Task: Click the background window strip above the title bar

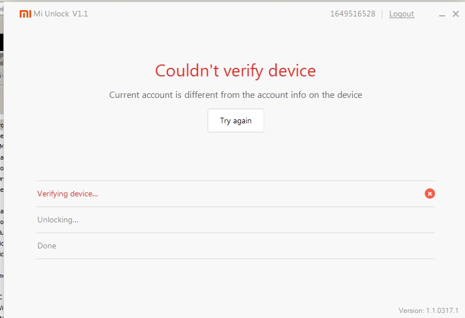Action: pyautogui.click(x=226, y=1)
